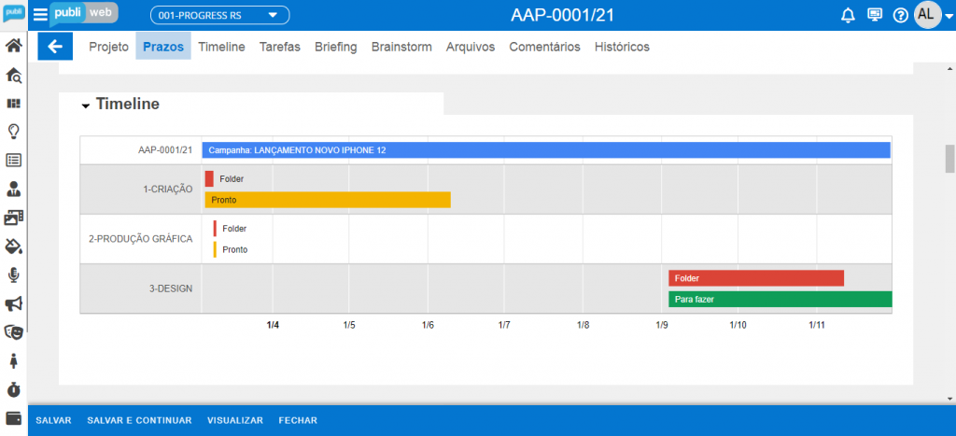The image size is (956, 436).
Task: Select the red Folder bar in 3-DESIGN
Action: 756,278
